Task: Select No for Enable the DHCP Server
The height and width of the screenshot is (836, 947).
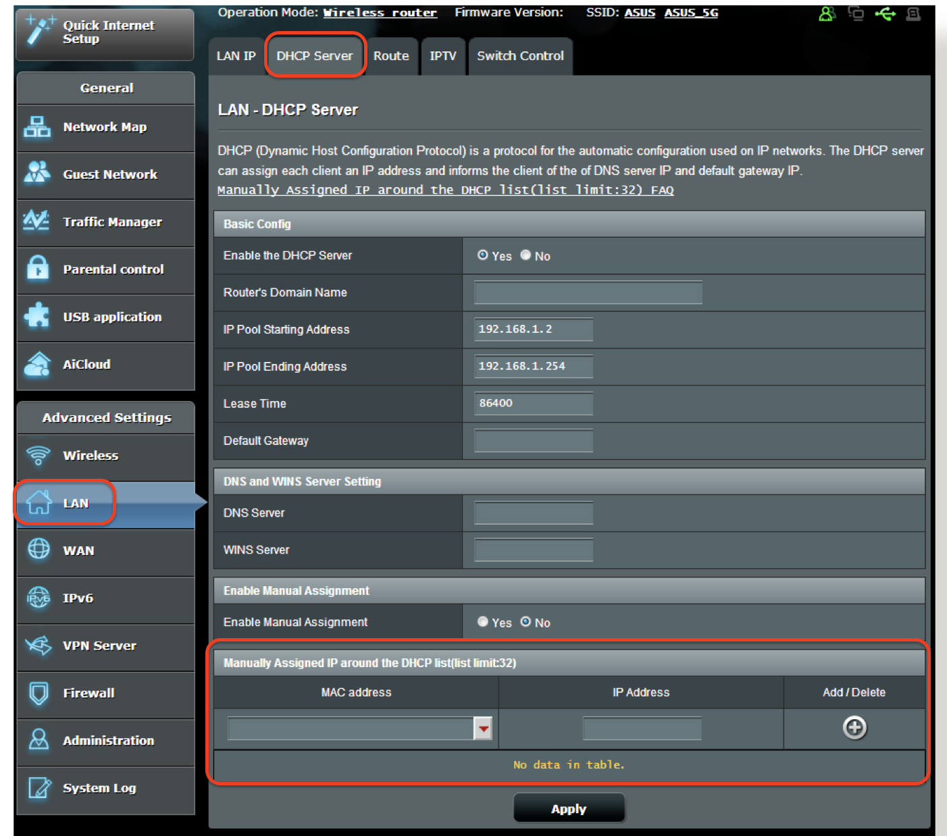Action: pos(526,255)
